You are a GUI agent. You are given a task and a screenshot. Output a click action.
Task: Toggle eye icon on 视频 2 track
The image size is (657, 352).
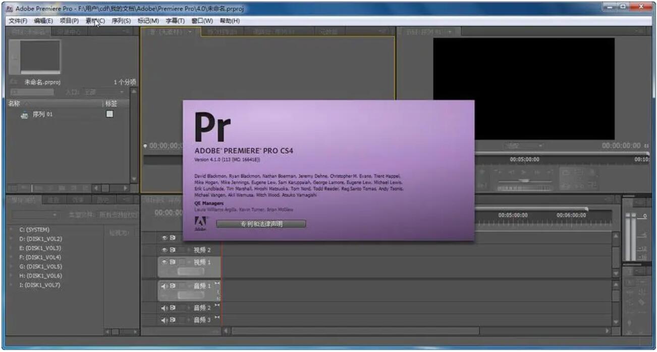pos(164,250)
